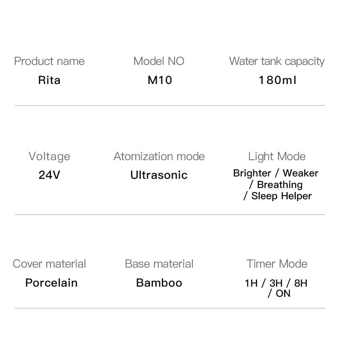
Task: Click the "Base material" heading
Action: click(159, 264)
